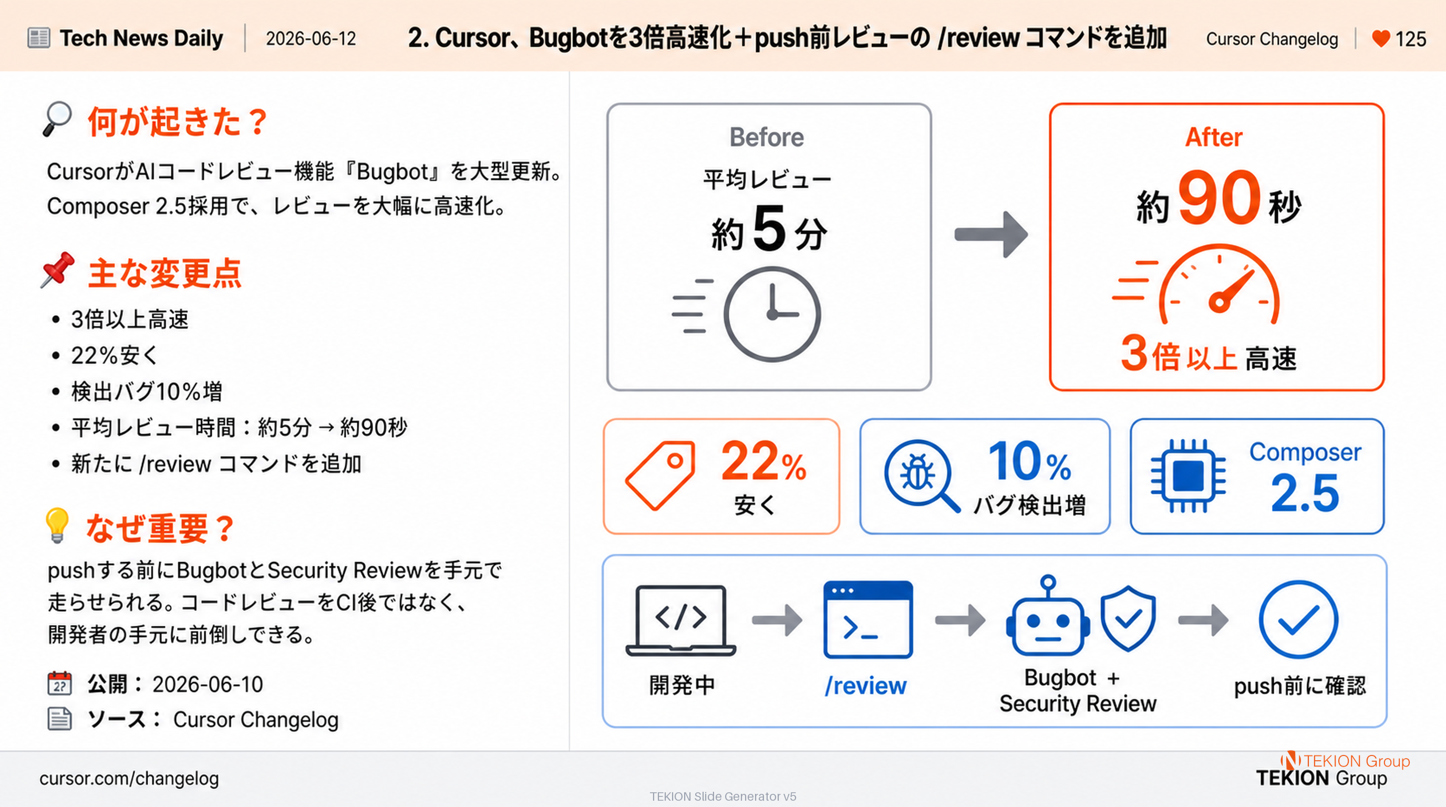Click the 22% figure in the orange card

click(764, 462)
